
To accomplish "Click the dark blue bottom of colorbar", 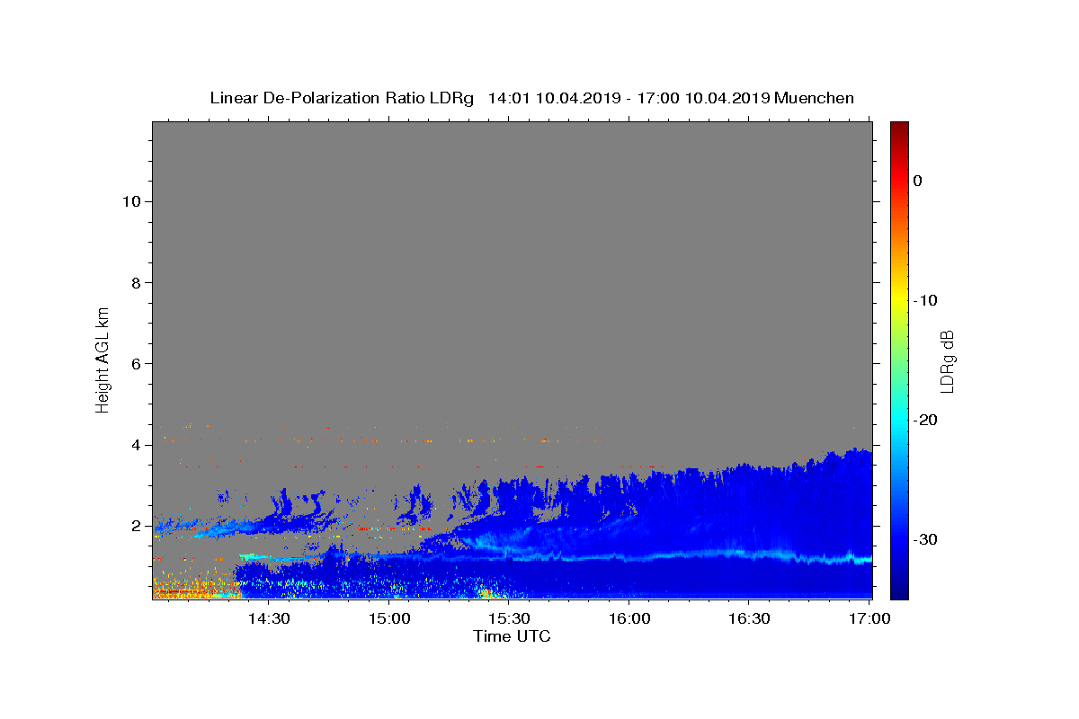I will pos(899,589).
